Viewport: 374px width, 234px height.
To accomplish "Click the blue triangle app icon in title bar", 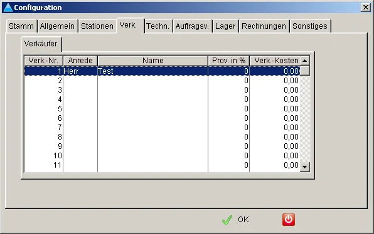I will tap(8, 8).
